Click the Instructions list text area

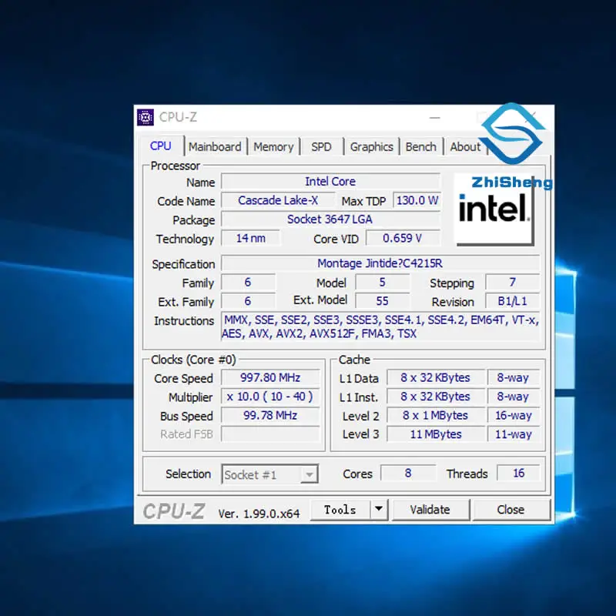coord(380,326)
